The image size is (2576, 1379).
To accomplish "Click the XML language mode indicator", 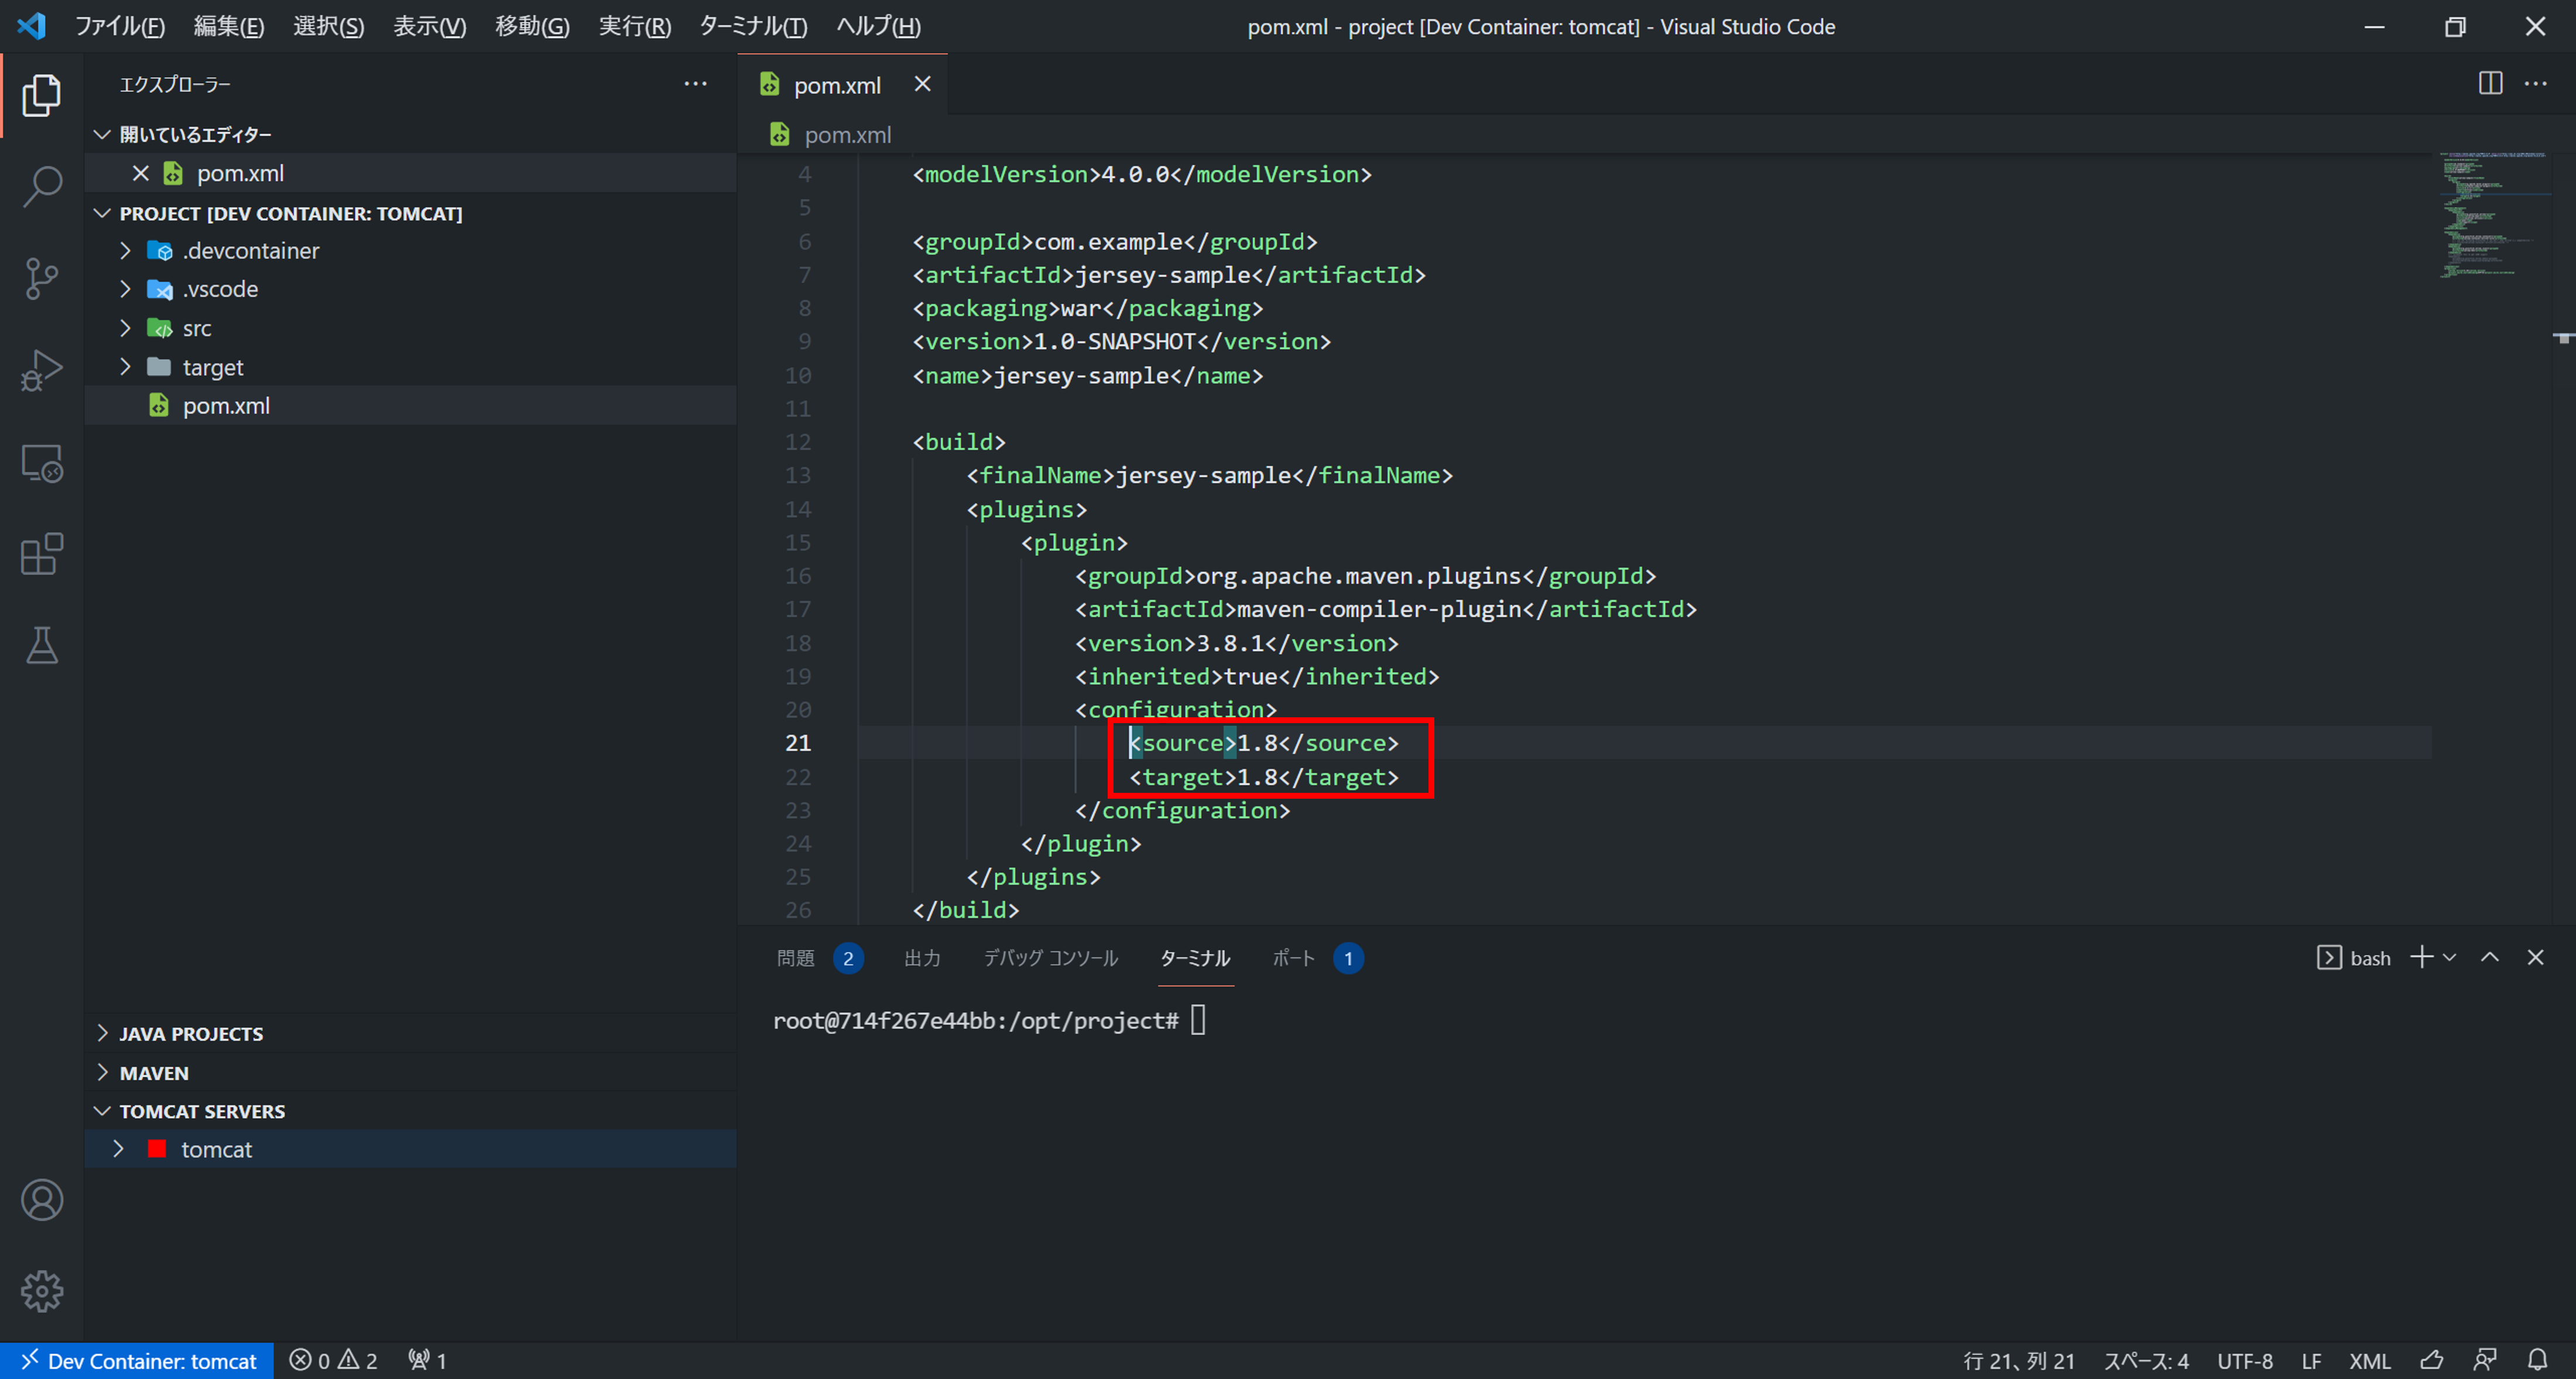I will click(2369, 1360).
